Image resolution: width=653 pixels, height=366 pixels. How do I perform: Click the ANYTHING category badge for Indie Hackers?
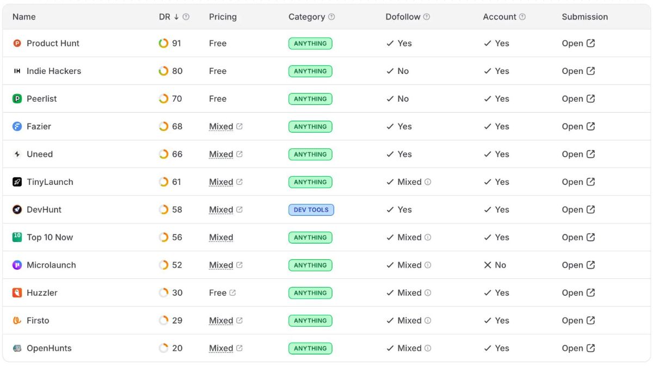pos(310,71)
